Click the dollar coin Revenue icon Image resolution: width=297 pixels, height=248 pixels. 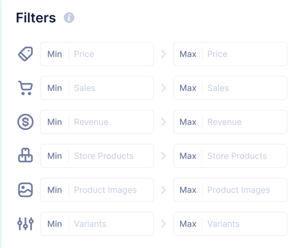(25, 122)
